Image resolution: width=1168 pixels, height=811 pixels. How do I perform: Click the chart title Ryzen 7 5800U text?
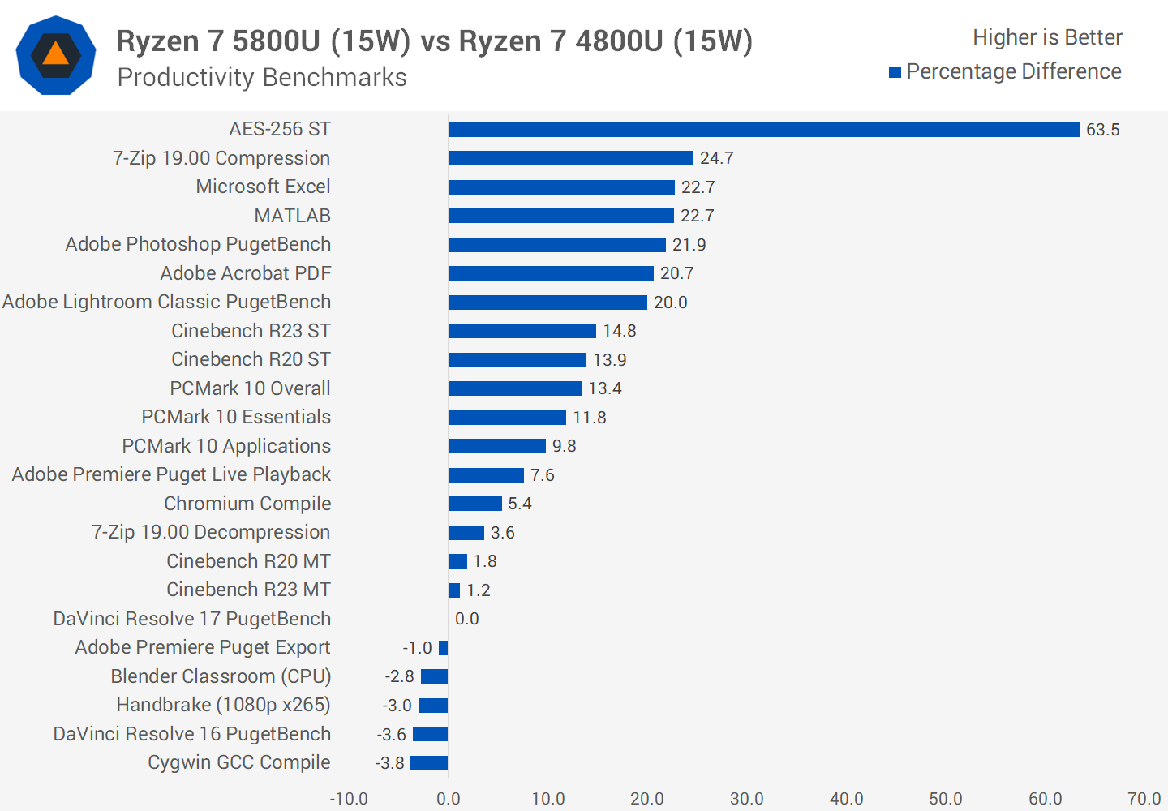point(434,41)
